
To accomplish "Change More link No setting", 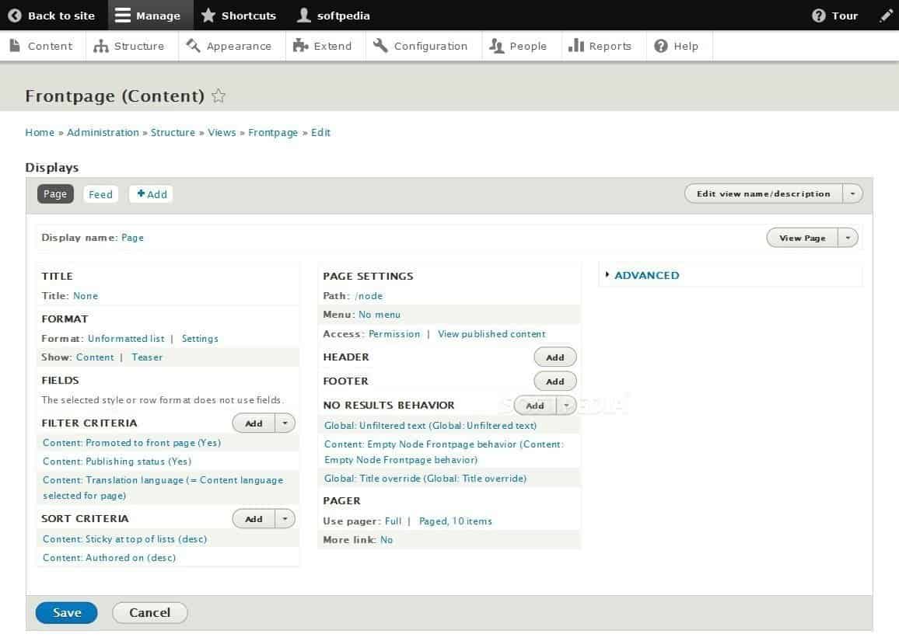I will pos(387,540).
